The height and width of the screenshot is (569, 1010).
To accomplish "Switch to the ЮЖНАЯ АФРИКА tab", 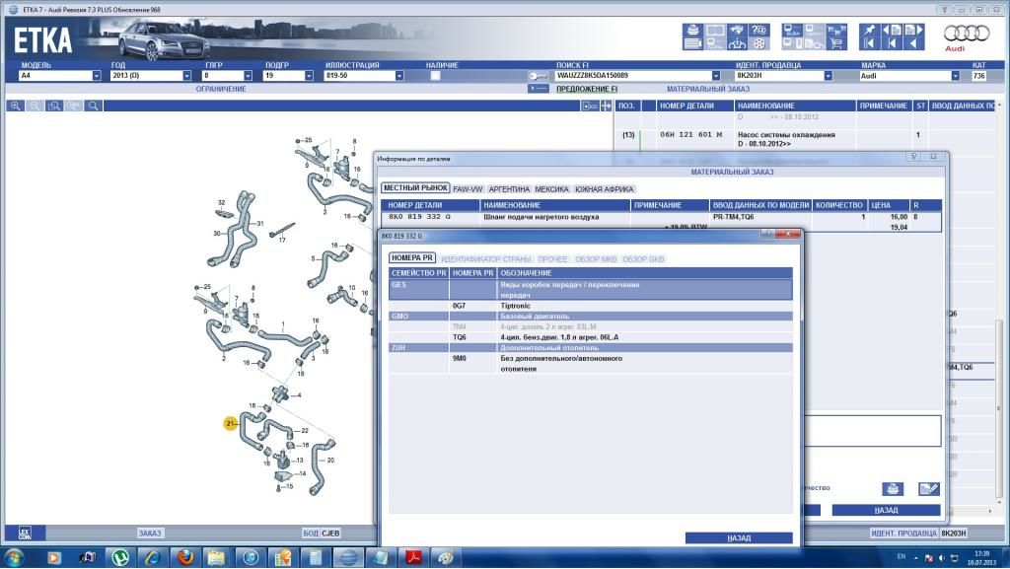I will pos(605,189).
